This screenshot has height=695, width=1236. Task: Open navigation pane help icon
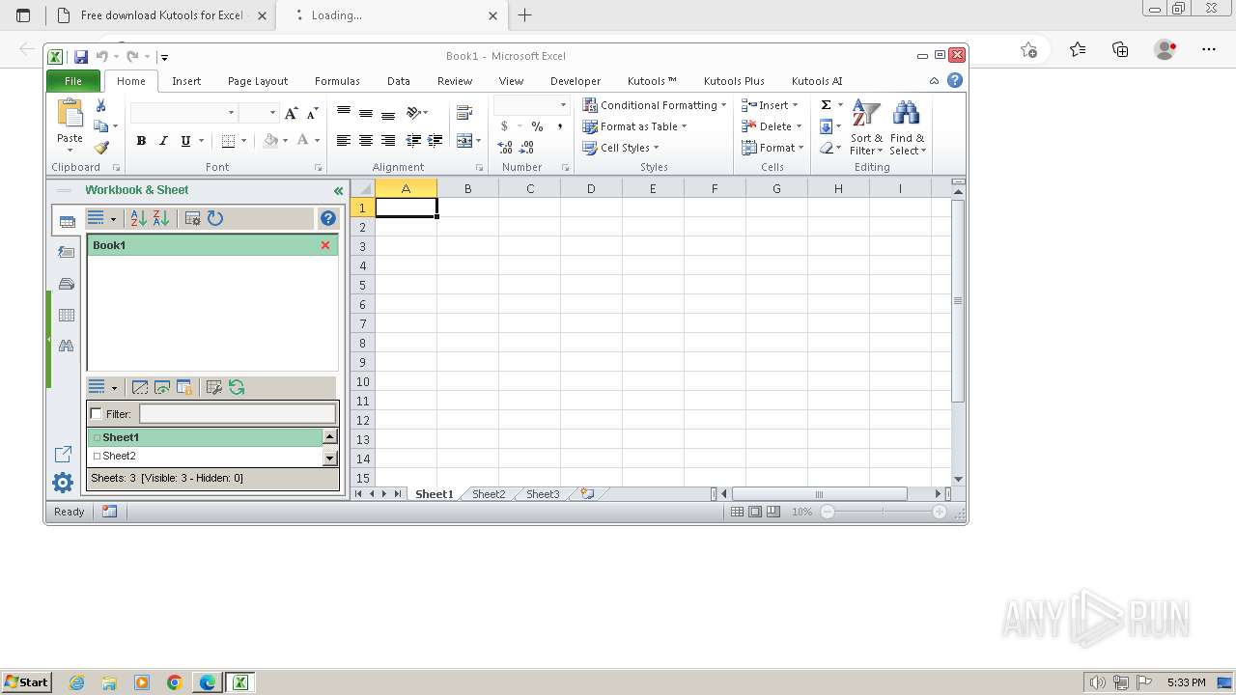(328, 219)
